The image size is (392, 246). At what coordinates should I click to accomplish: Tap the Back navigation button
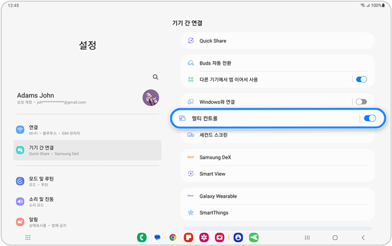point(363,238)
